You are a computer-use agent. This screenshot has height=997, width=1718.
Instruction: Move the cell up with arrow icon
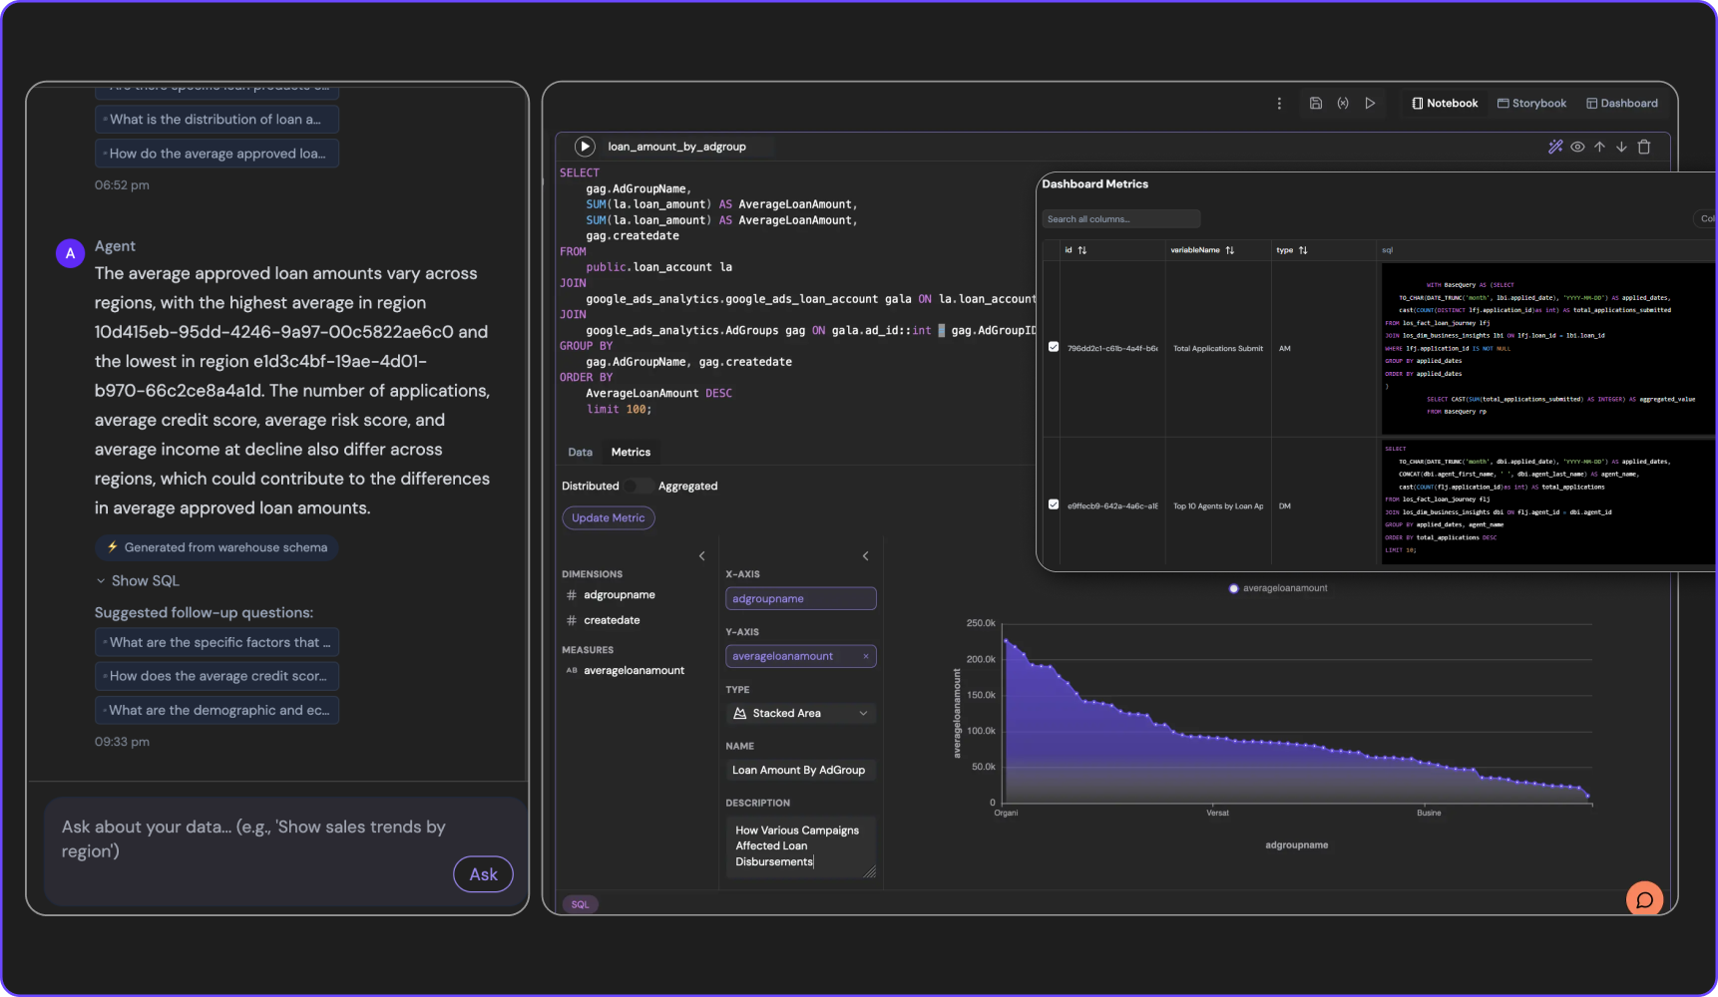coord(1599,147)
